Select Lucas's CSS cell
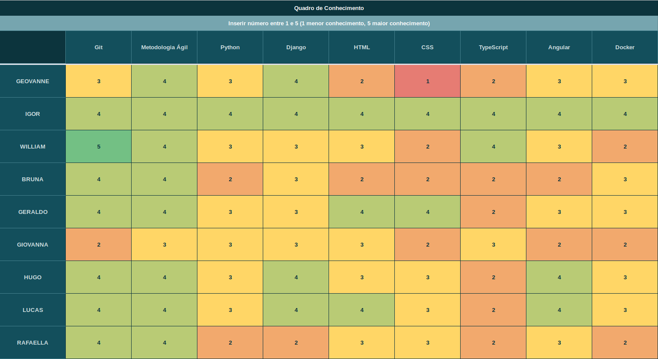 coord(427,310)
